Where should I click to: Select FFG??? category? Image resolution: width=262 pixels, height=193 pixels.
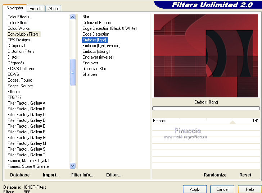14,97
